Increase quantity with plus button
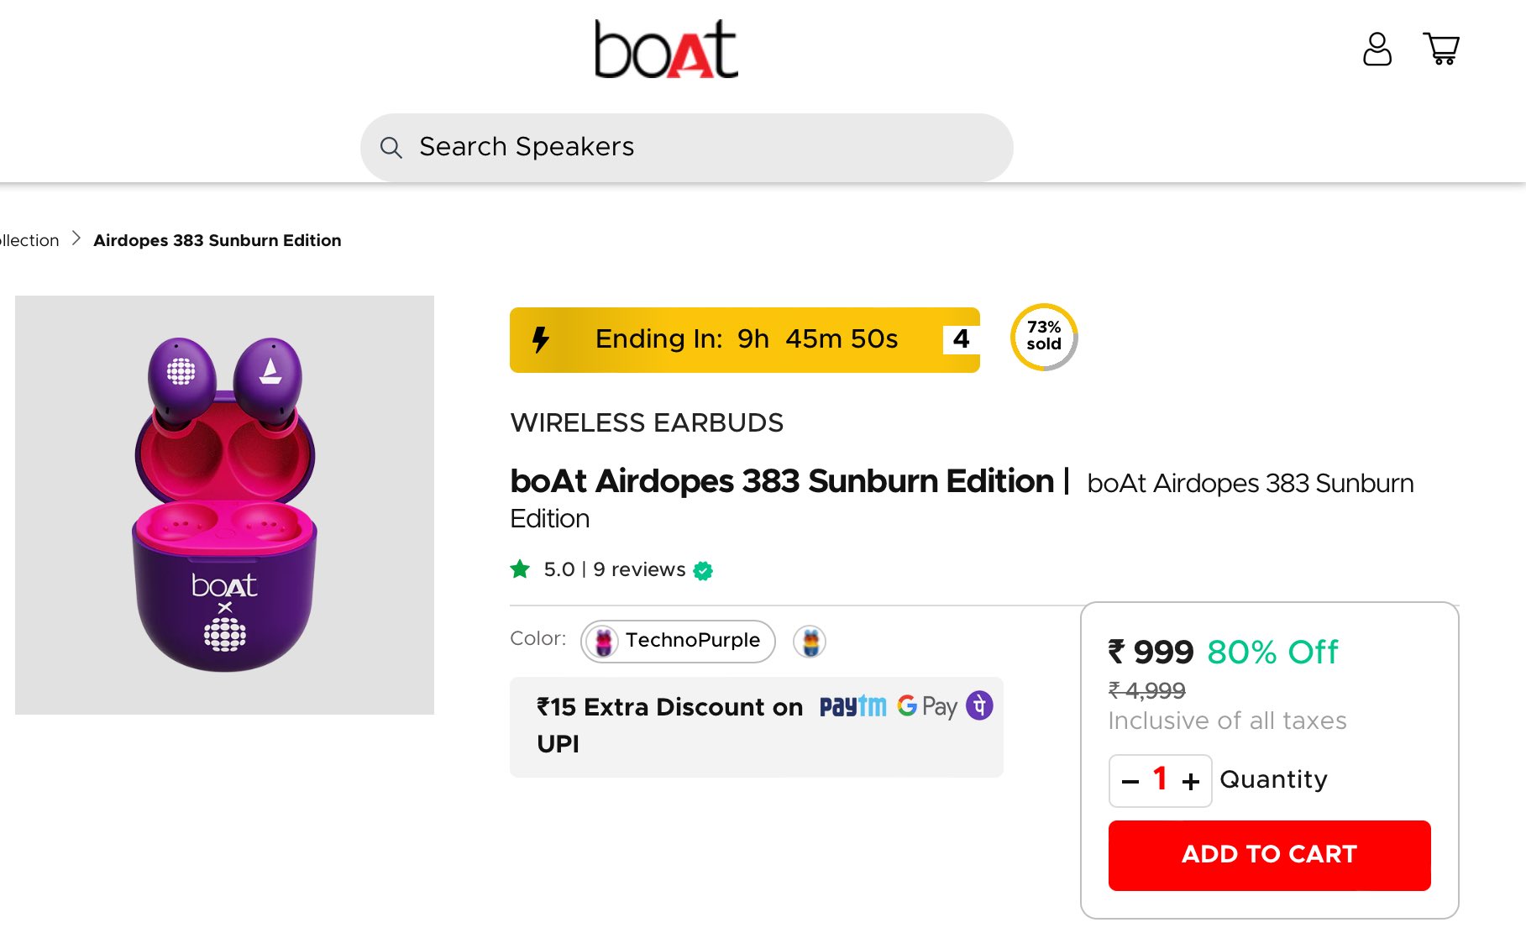 [1191, 782]
